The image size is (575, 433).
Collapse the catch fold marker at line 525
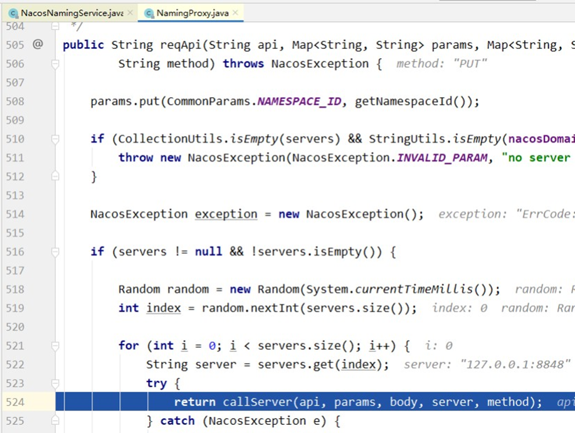tap(55, 420)
